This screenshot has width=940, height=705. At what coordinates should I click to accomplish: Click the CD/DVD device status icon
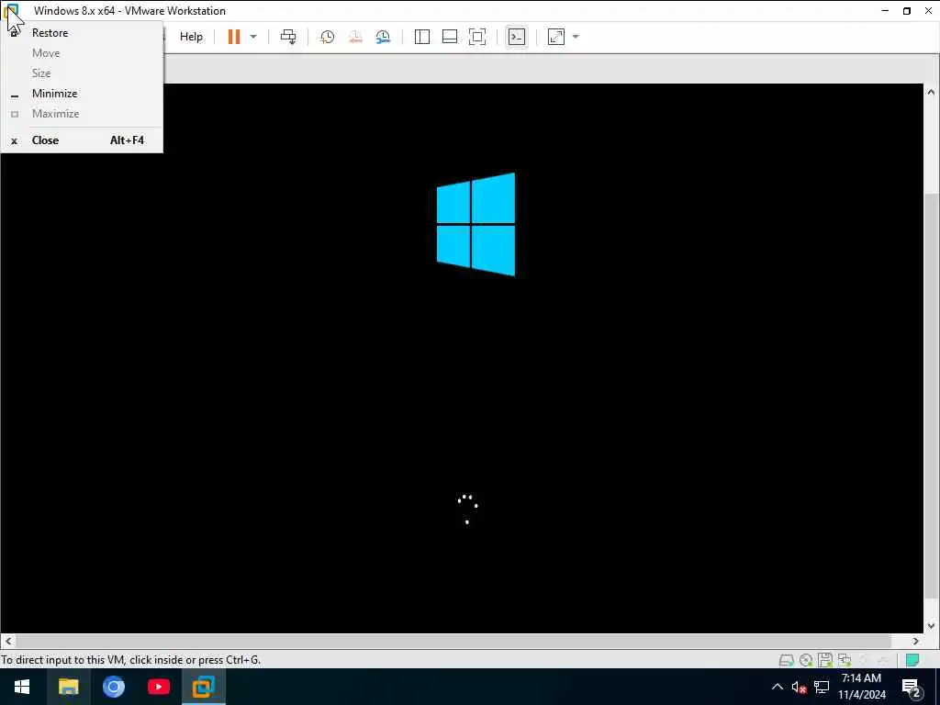[806, 660]
